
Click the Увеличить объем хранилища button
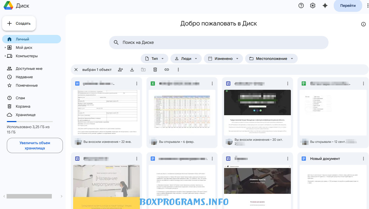(35, 145)
